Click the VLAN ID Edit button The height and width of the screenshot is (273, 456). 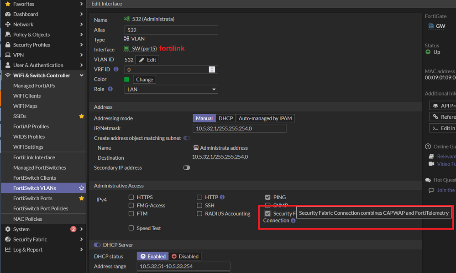click(x=147, y=60)
